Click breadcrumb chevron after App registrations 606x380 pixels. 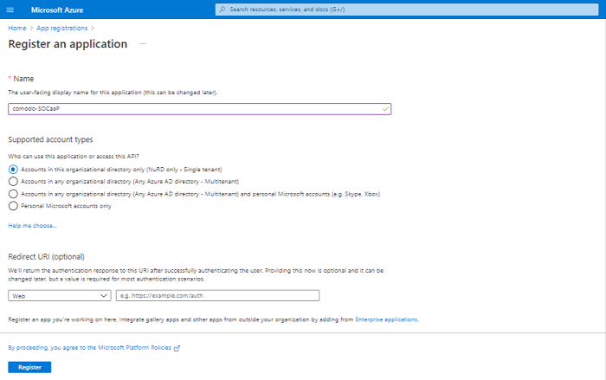[x=93, y=29]
